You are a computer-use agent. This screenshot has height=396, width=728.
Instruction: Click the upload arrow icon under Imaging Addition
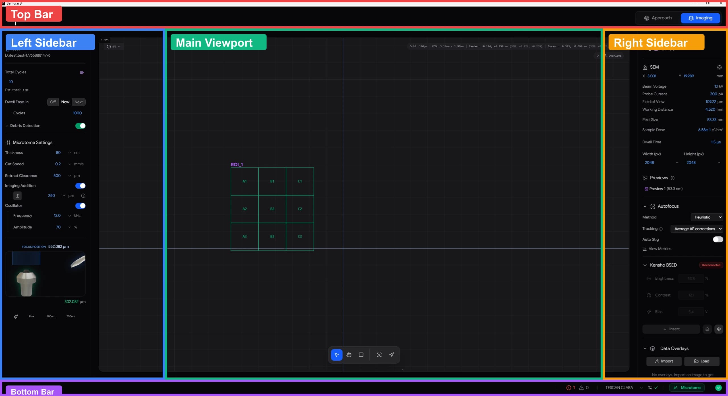tap(17, 195)
